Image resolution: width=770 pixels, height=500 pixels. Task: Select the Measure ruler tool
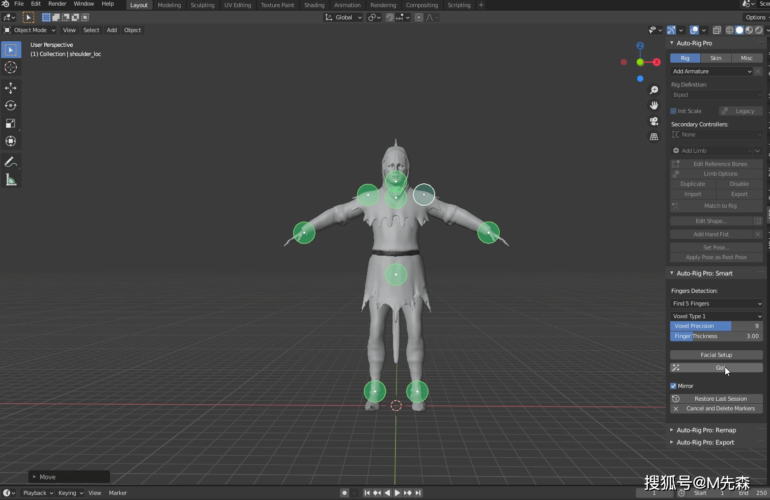[x=11, y=180]
